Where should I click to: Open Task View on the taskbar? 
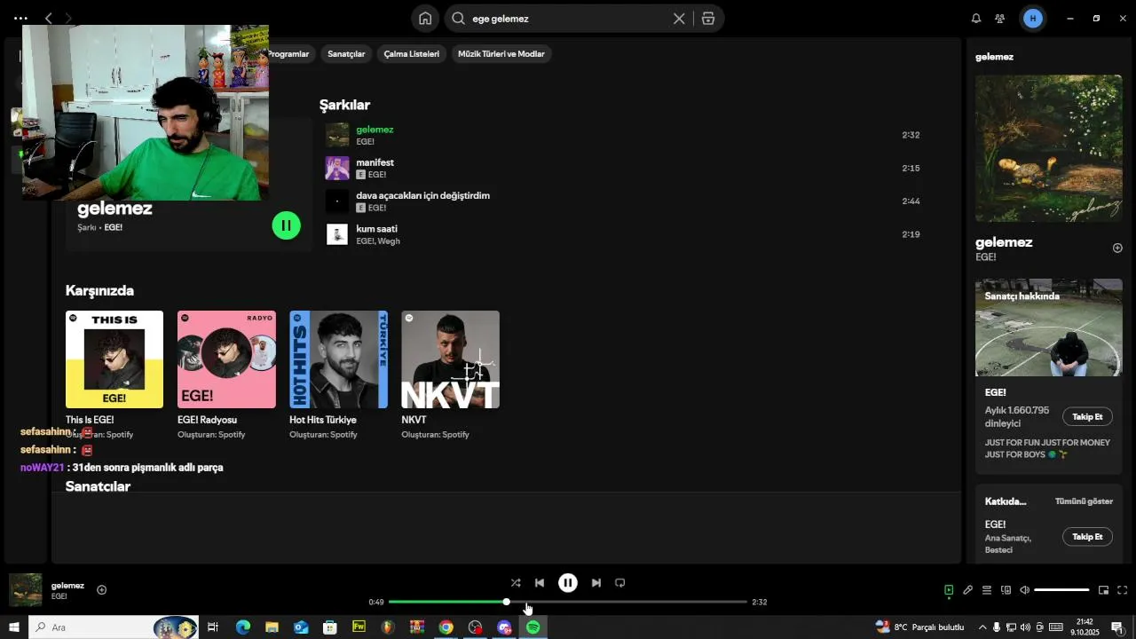(x=213, y=627)
